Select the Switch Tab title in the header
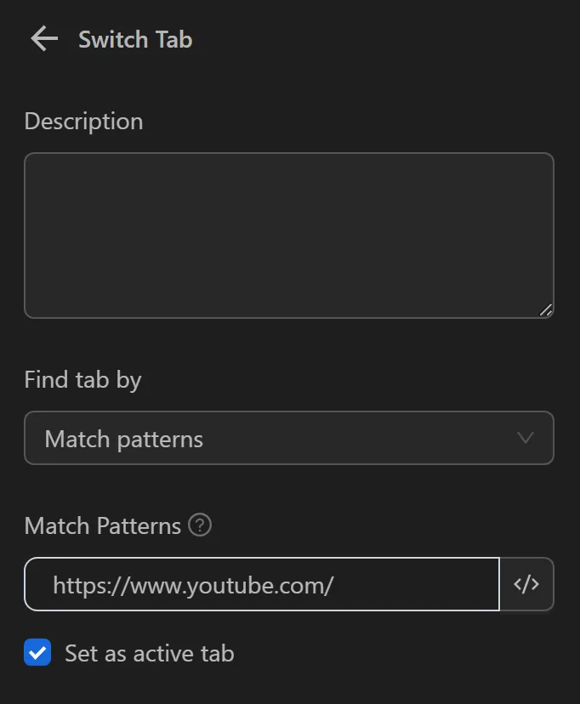The width and height of the screenshot is (580, 704). pos(135,39)
